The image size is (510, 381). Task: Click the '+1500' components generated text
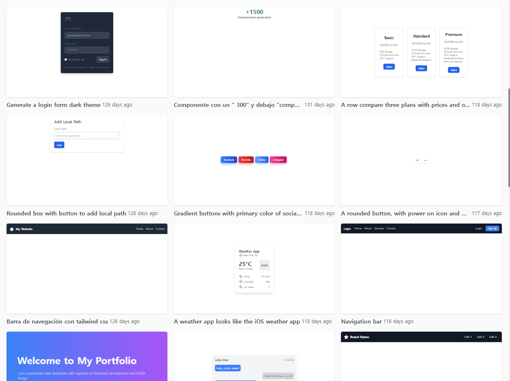coord(254,12)
